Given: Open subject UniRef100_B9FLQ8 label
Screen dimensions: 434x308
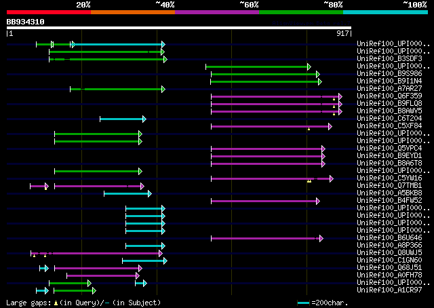Looking at the screenshot, I should 389,104.
